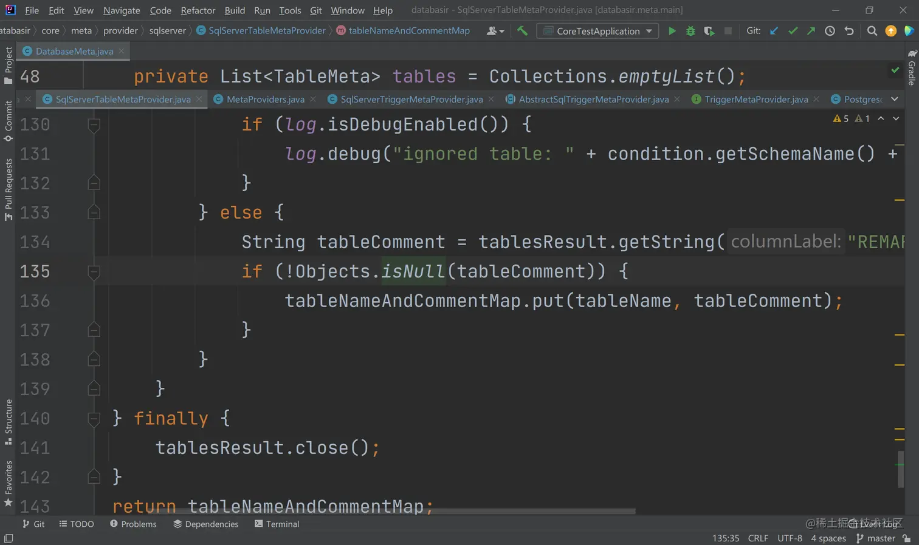Collapse the else block at line 133

94,212
